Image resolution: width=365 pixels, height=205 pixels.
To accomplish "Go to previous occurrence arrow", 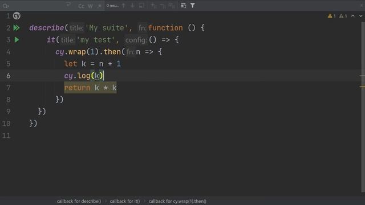I will (x=124, y=6).
